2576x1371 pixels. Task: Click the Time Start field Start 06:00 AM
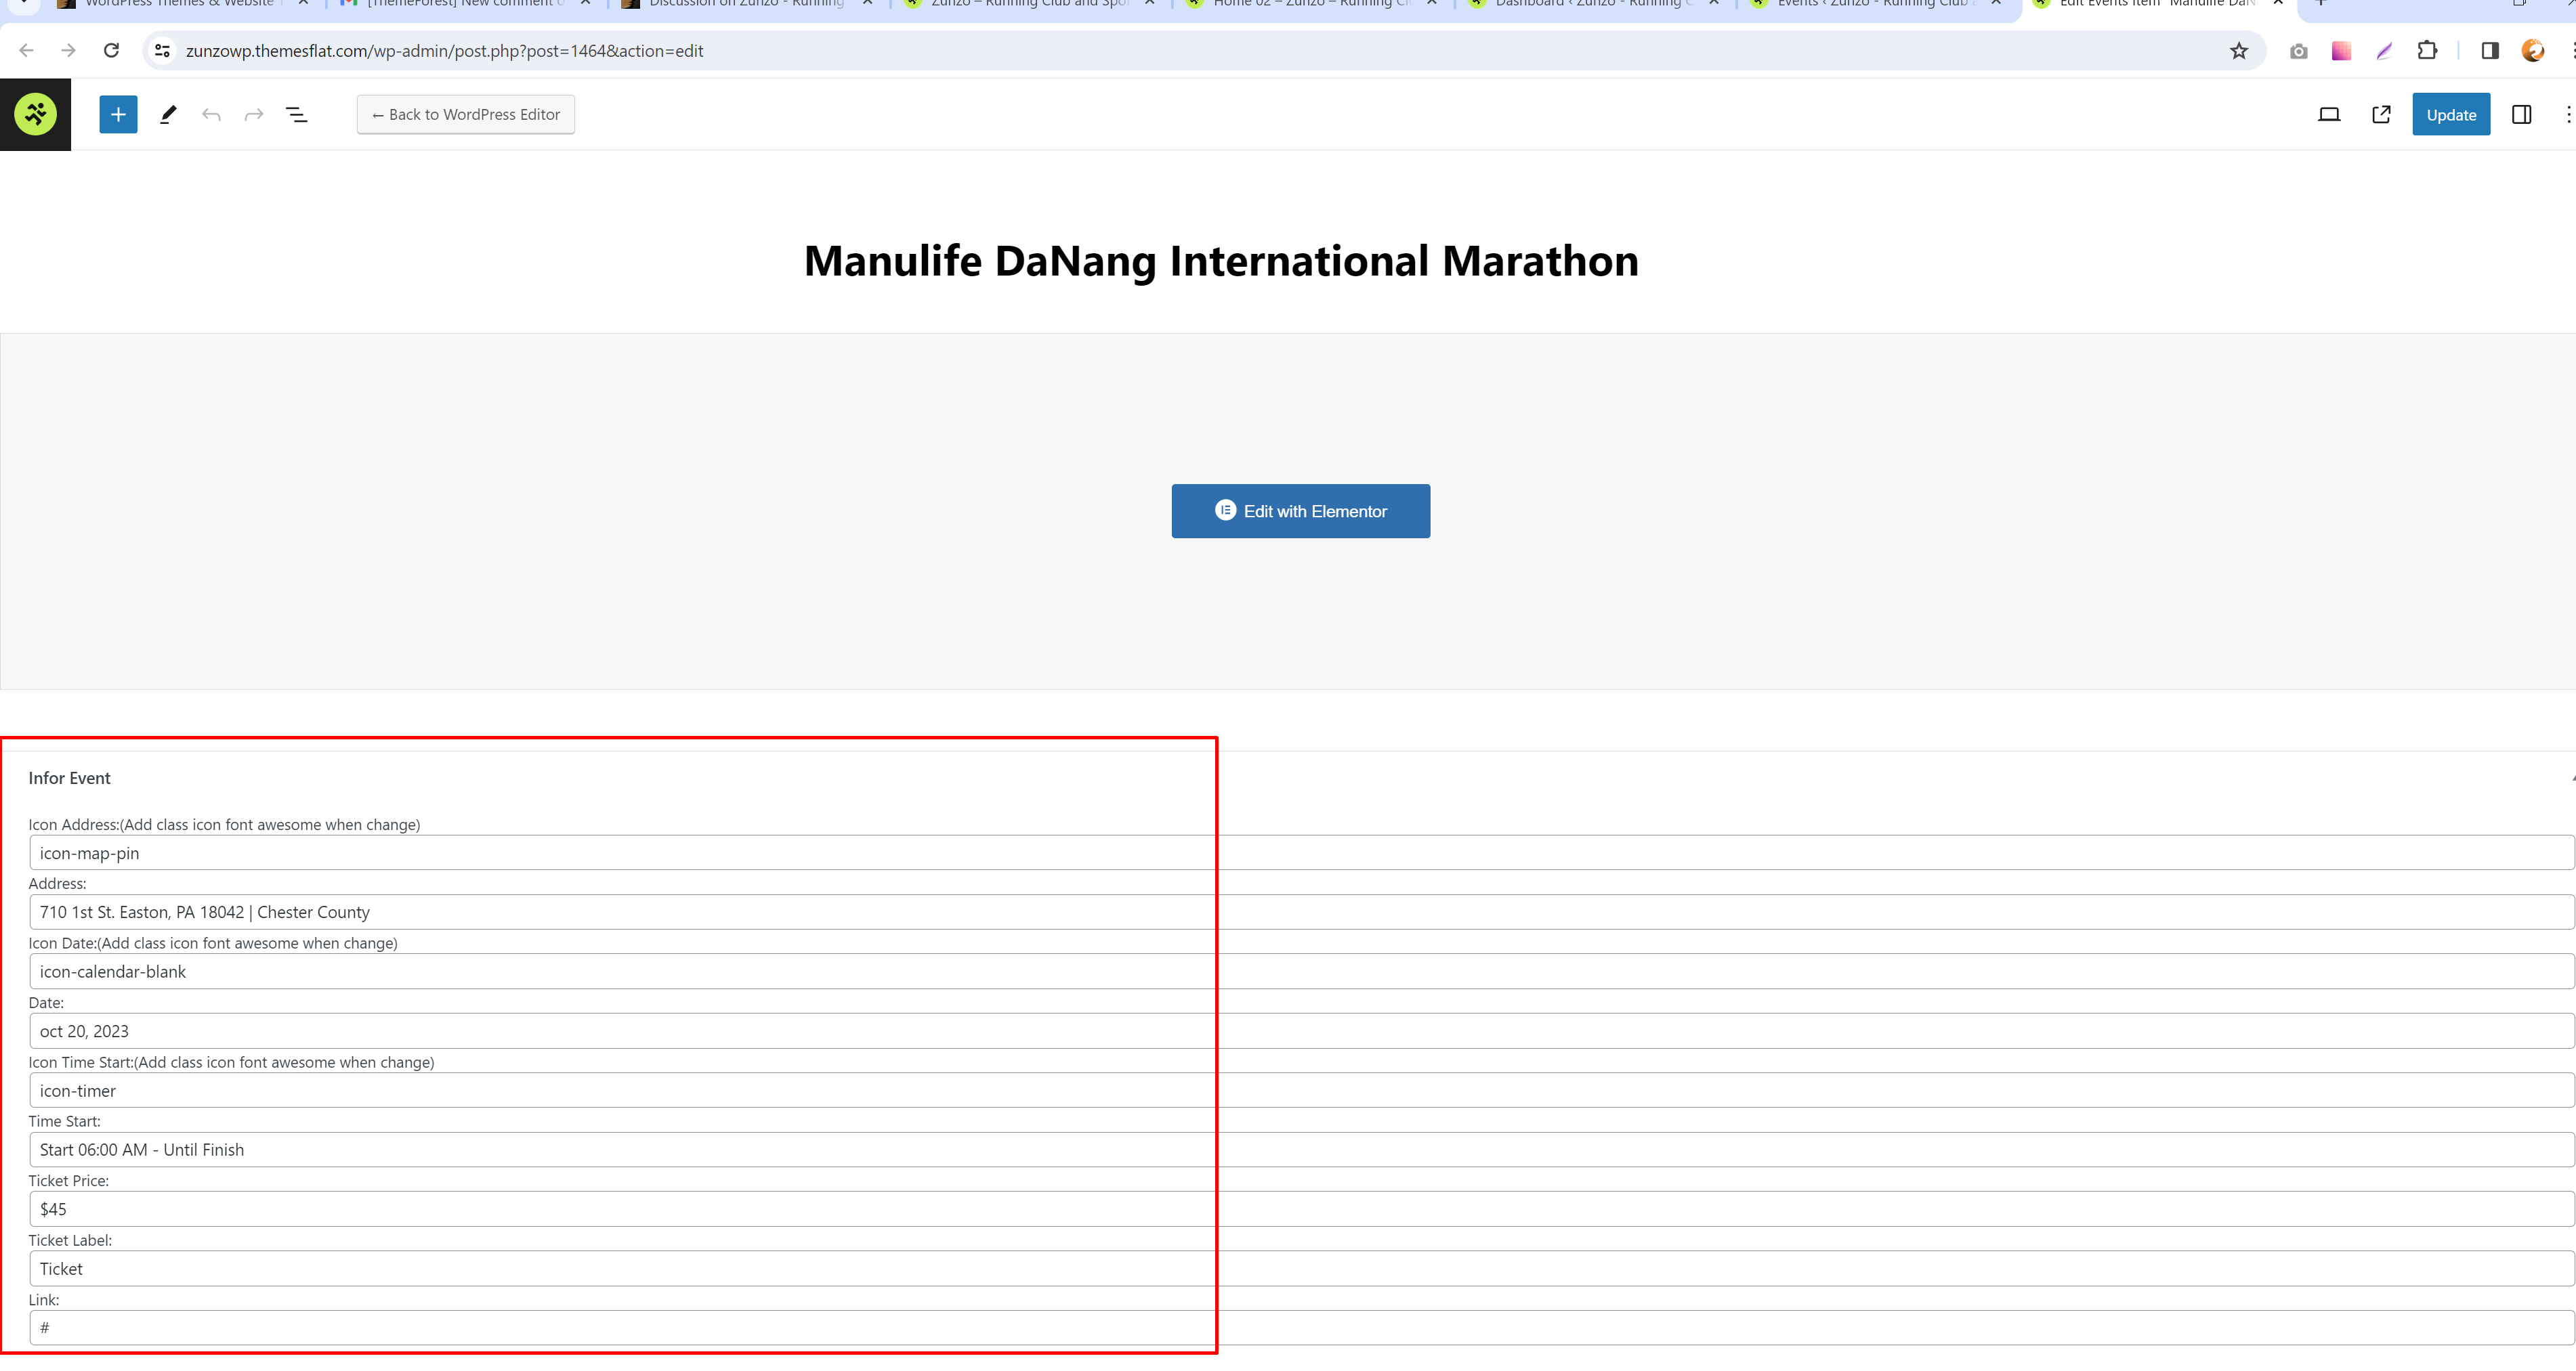pos(1301,1149)
